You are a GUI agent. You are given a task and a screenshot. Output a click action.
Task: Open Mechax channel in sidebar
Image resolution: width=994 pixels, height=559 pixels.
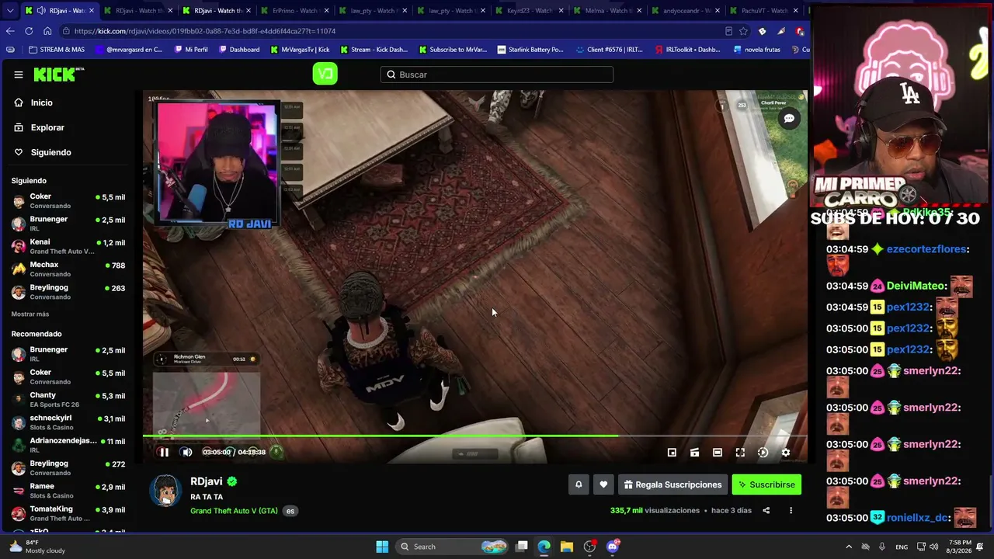[68, 269]
